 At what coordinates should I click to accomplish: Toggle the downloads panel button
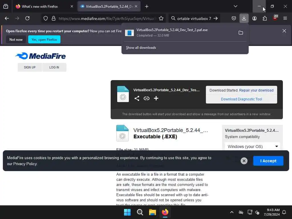244,19
